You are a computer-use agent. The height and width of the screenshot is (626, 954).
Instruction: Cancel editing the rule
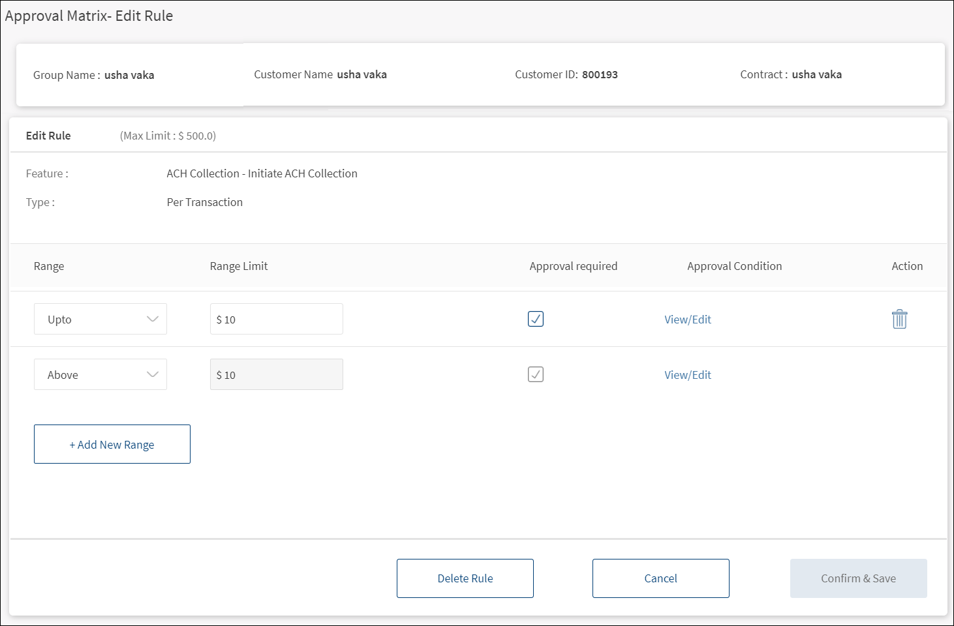click(x=660, y=578)
